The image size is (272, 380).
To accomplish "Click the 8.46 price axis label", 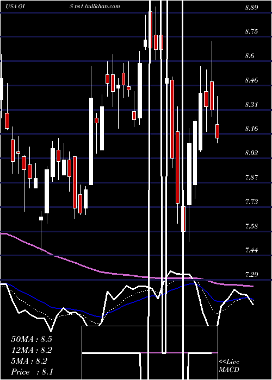I will click(x=251, y=80).
